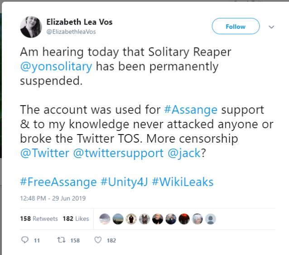The height and width of the screenshot is (255, 289).
Task: Open Elizabeth Lea Vos profile picture
Action: click(x=31, y=27)
